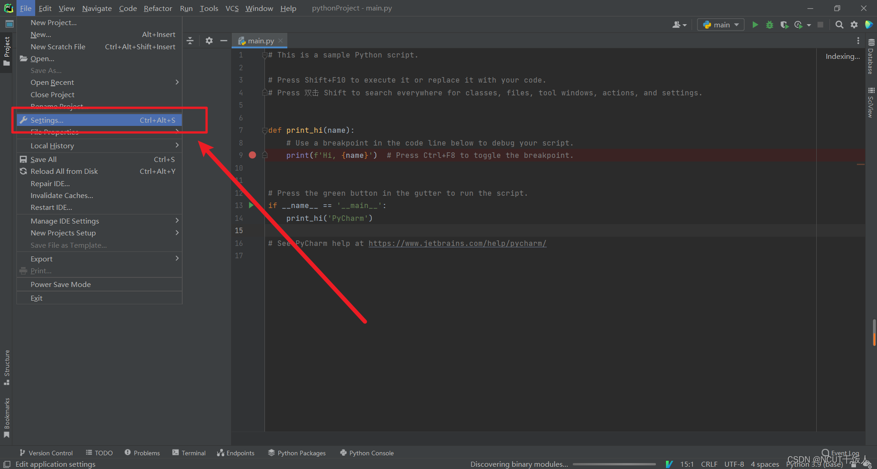
Task: Open Python Packages tool window
Action: (x=297, y=453)
